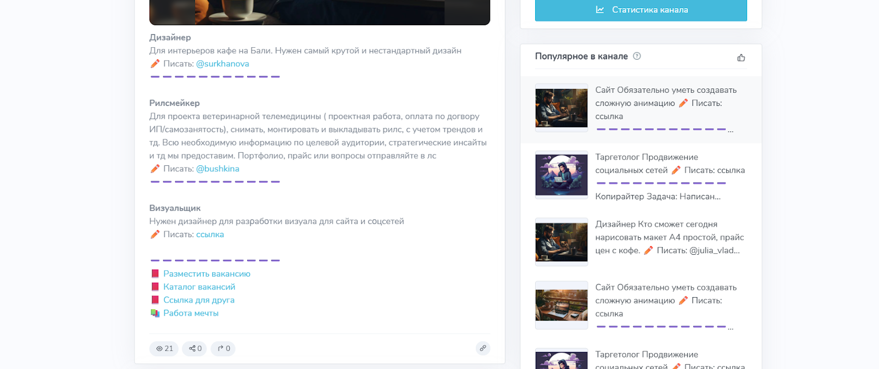This screenshot has width=879, height=369.
Task: Open the Статистика канала button
Action: click(641, 10)
